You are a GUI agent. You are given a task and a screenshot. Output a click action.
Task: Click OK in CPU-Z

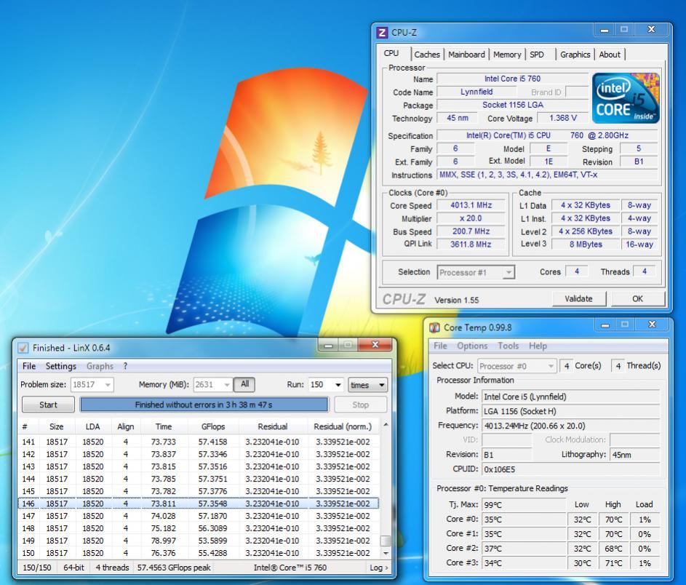coord(637,299)
